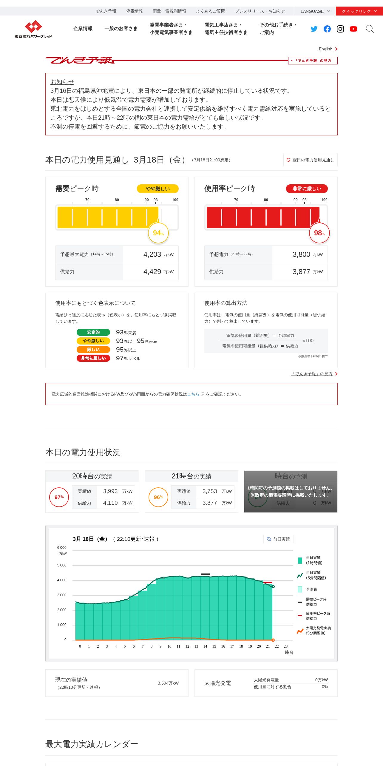Click the refresh icon in 前日実績 button
The width and height of the screenshot is (383, 766).
[x=269, y=539]
